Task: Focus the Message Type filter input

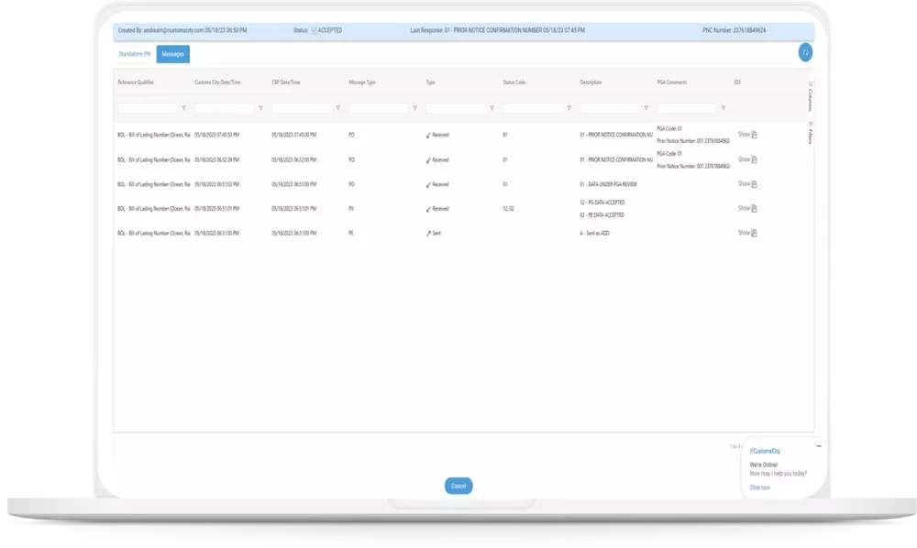Action: (379, 108)
